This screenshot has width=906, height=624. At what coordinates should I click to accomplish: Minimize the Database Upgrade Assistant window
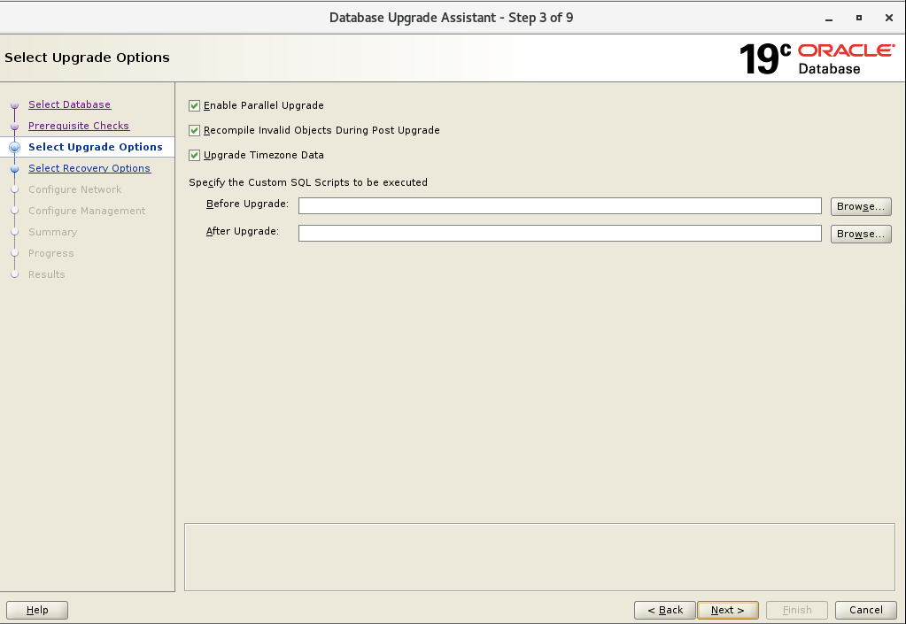point(829,18)
